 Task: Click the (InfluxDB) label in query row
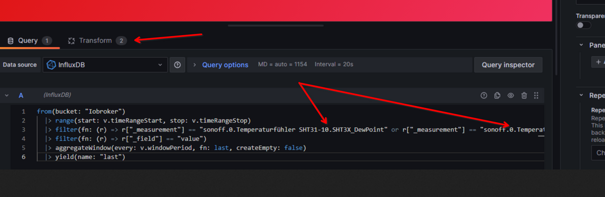tap(57, 95)
